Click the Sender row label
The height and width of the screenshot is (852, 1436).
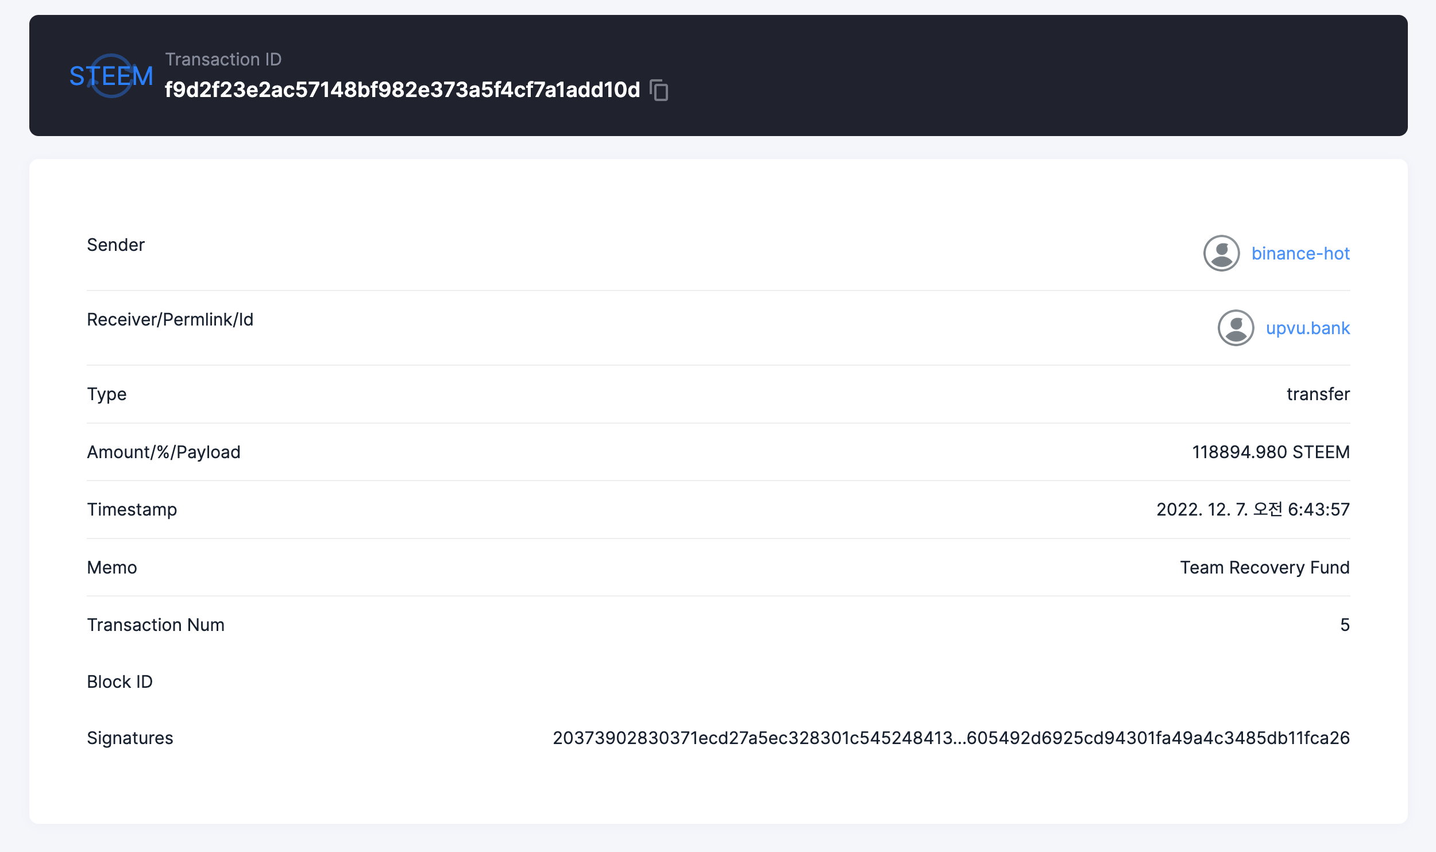pos(115,245)
